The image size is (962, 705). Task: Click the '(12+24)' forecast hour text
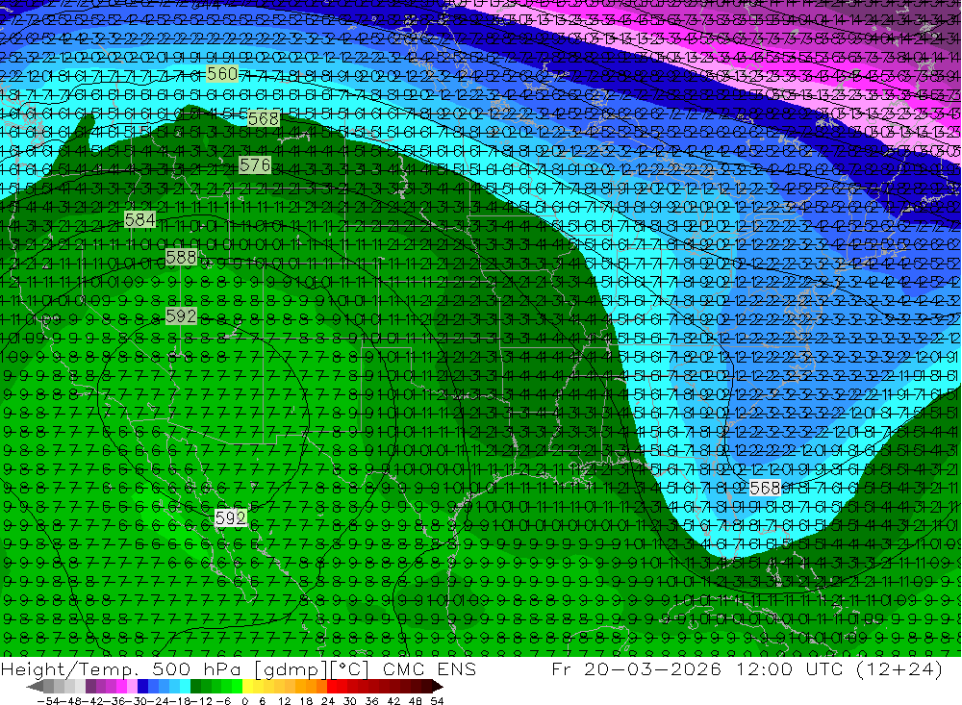(899, 668)
